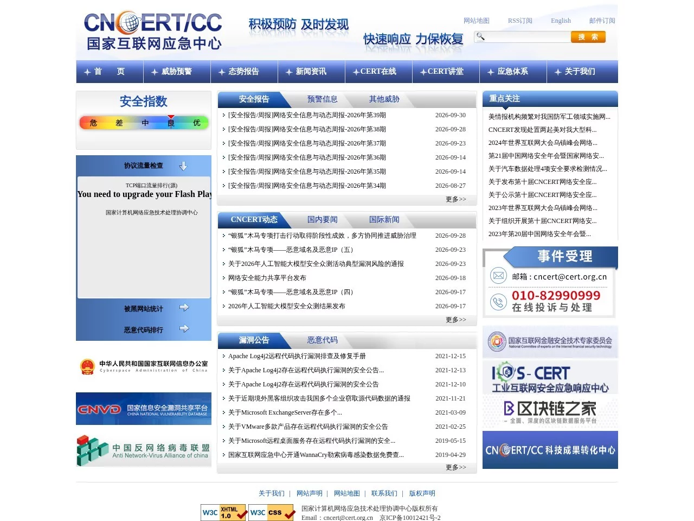The image size is (694, 521).
Task: Open the 区块链之家 banner
Action: coord(550,412)
